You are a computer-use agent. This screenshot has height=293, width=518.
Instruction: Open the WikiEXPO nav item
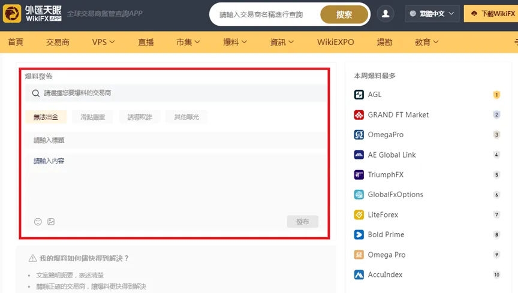(336, 43)
